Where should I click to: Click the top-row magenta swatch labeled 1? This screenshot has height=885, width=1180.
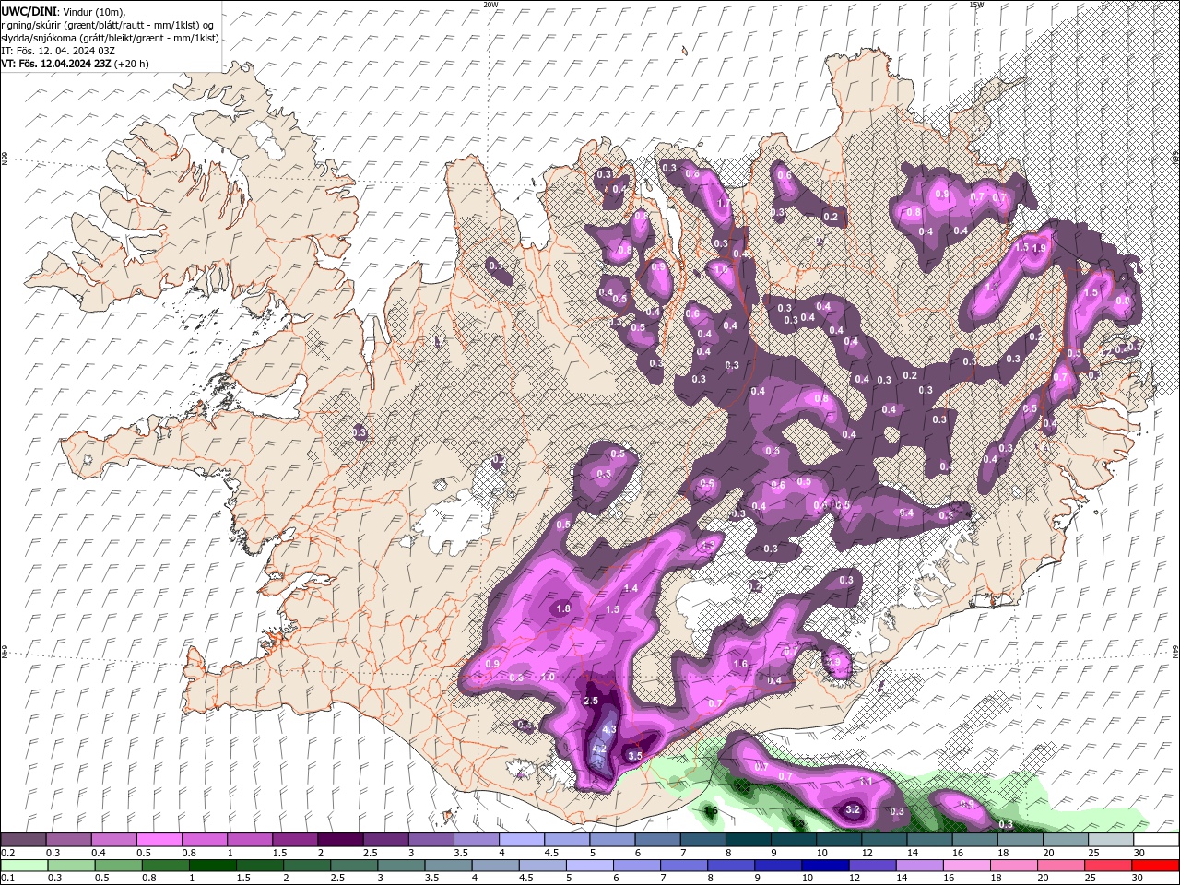[250, 840]
